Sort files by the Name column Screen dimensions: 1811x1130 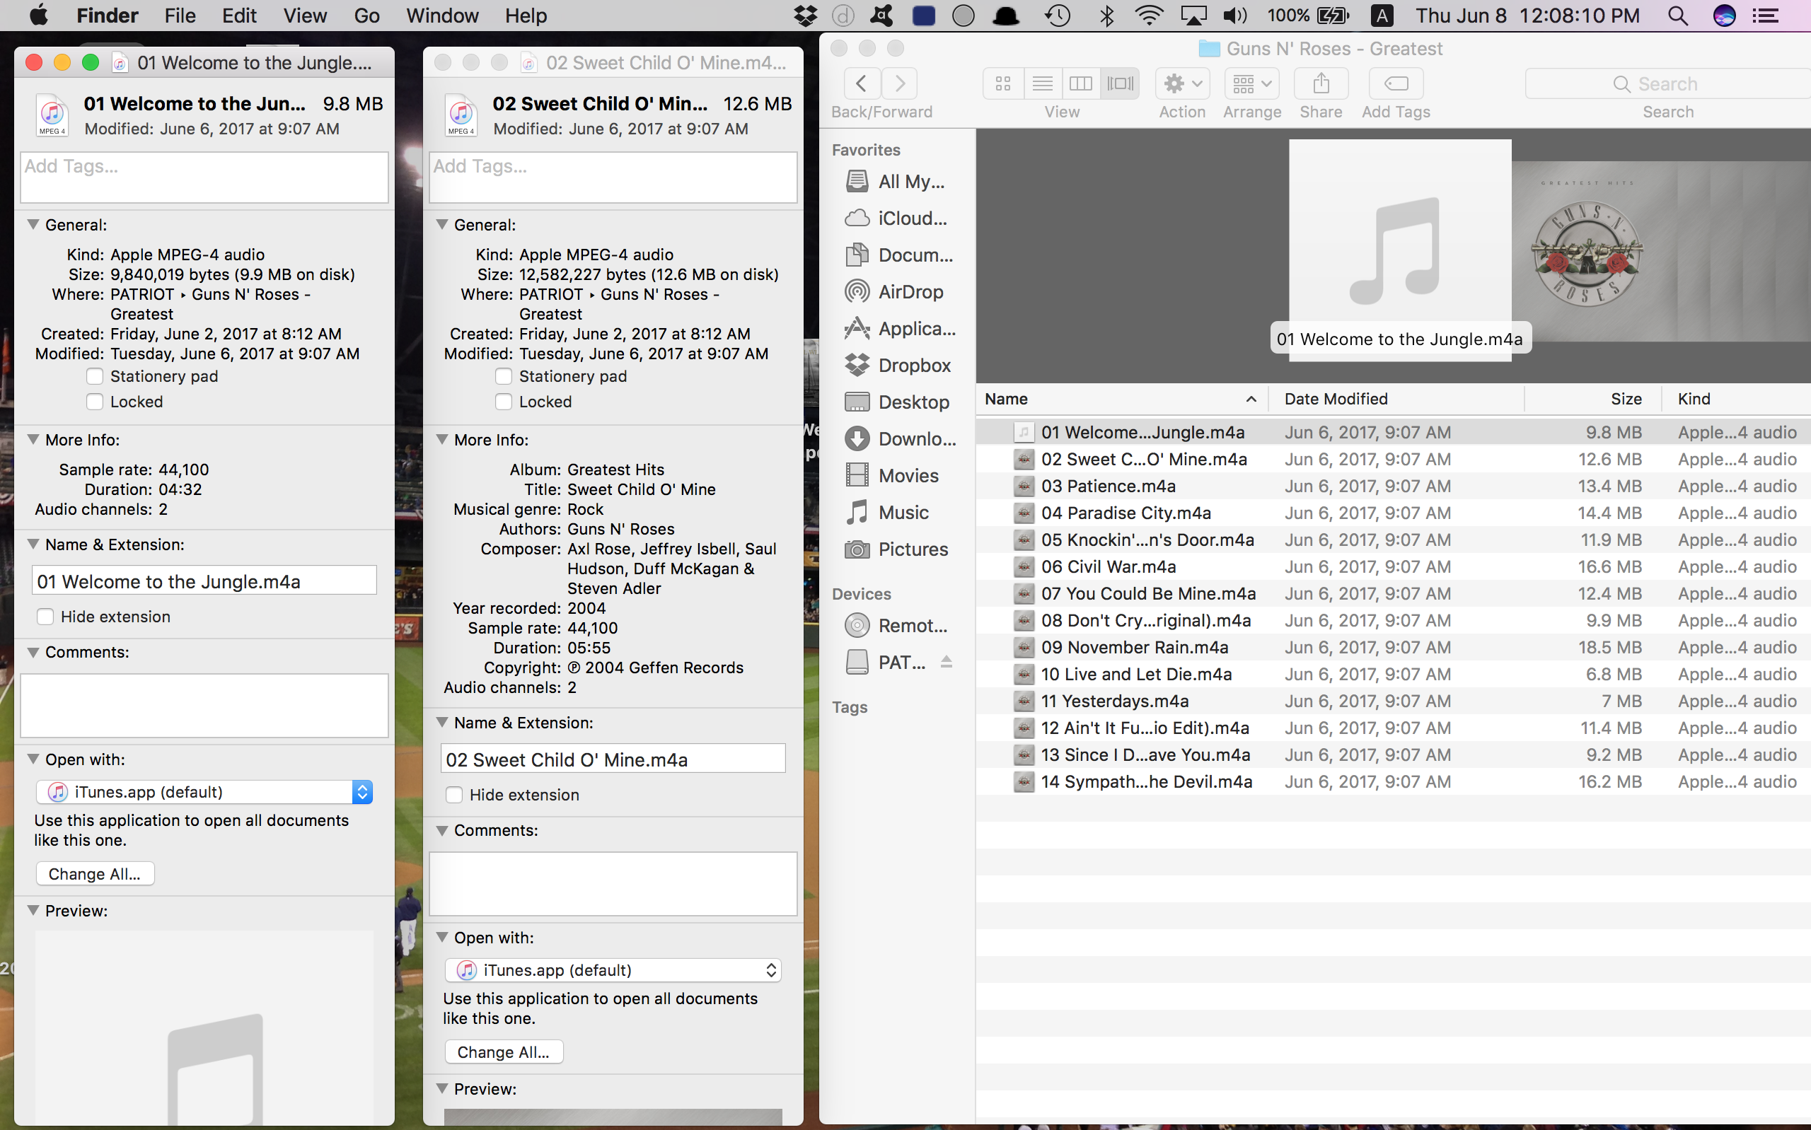point(1122,399)
